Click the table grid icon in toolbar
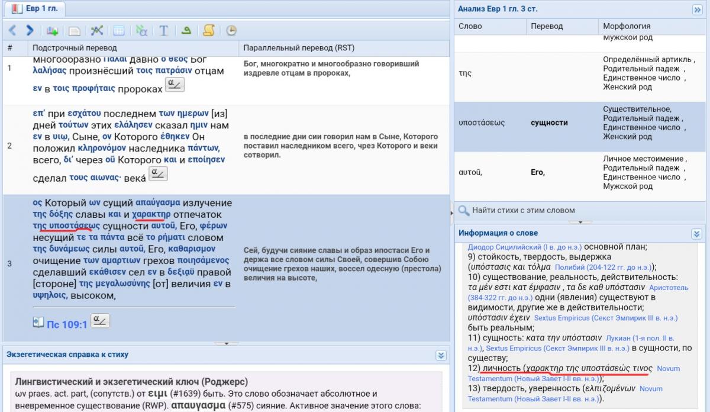Image resolution: width=710 pixels, height=412 pixels. point(119,31)
